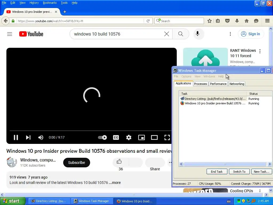Switch to Directory Listing taskbar button
This screenshot has width=273, height=205.
[x=49, y=201]
